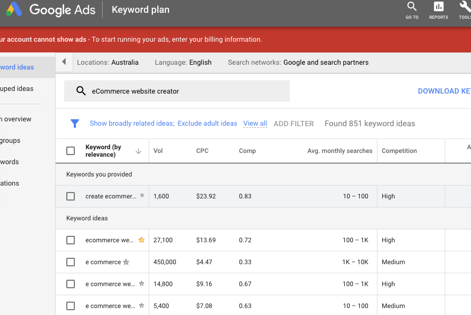
Task: Check the 'e commerce' row checkbox
Action: tap(71, 262)
